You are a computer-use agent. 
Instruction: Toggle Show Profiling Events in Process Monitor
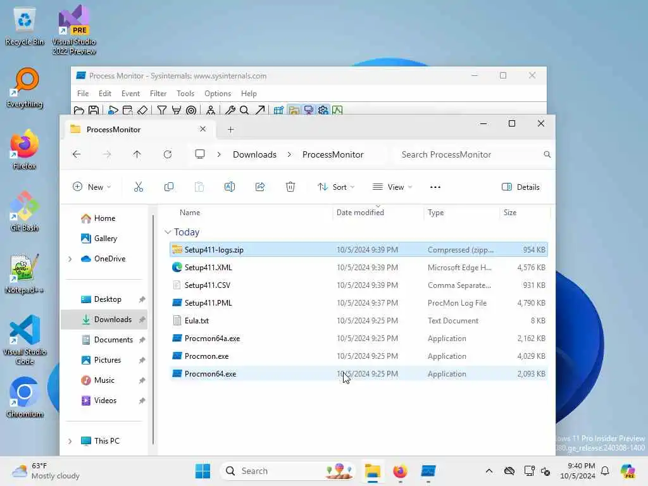click(x=338, y=110)
